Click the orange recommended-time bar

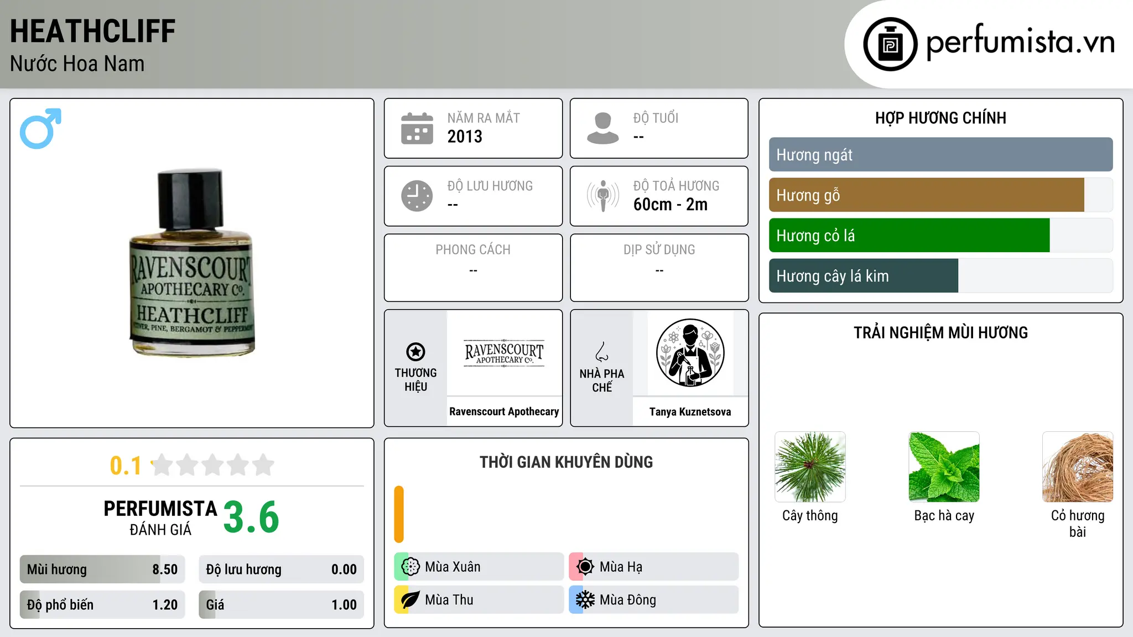point(399,514)
